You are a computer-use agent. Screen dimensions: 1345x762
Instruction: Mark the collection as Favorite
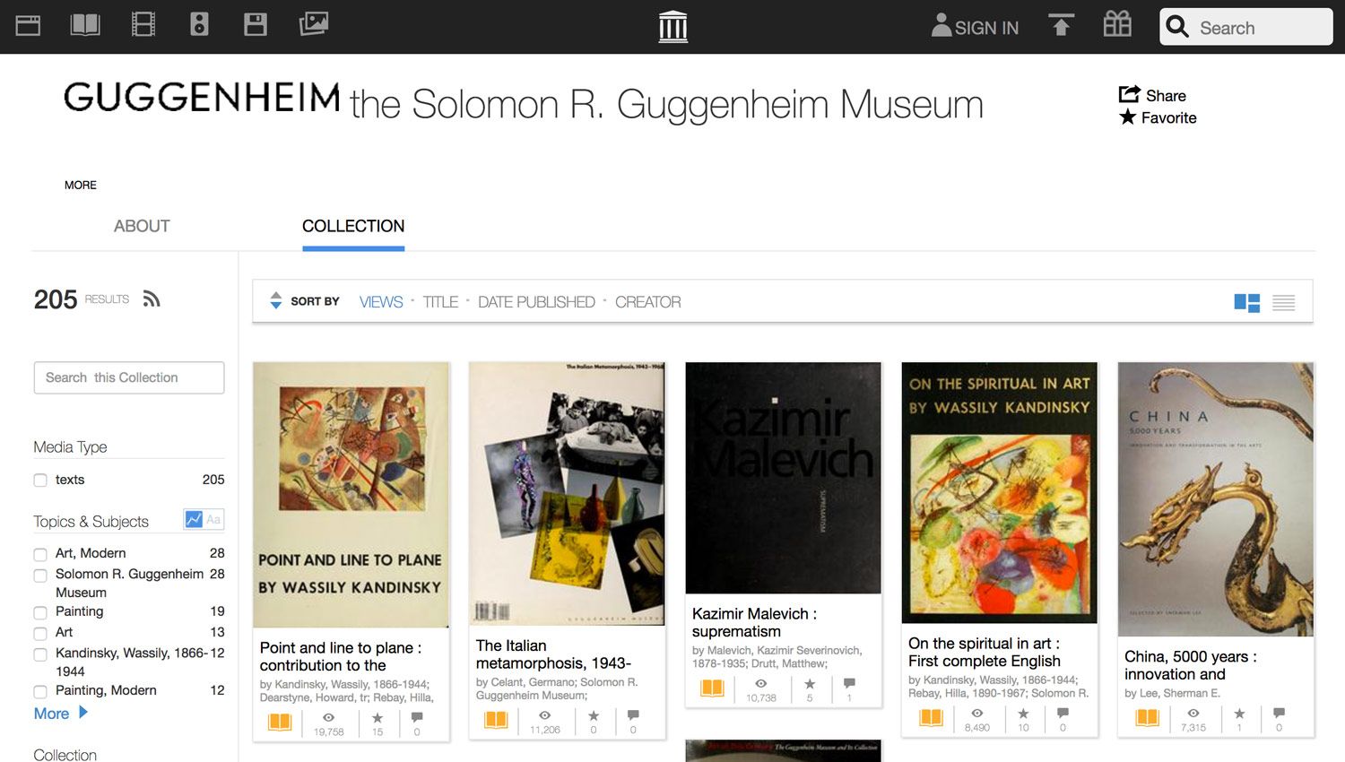coord(1158,117)
